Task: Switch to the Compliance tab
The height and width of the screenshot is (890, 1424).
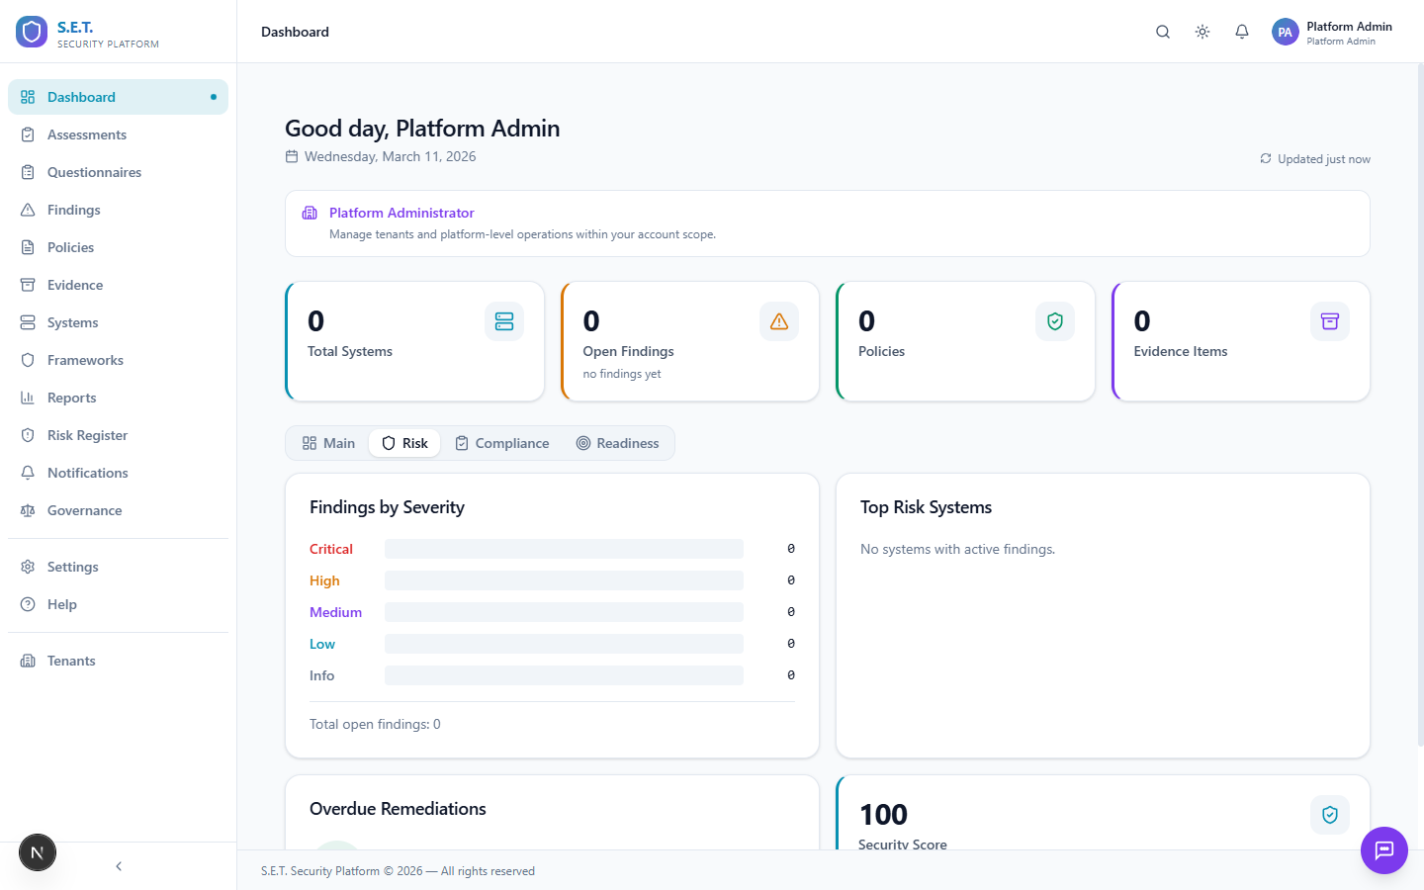Action: coord(501,443)
